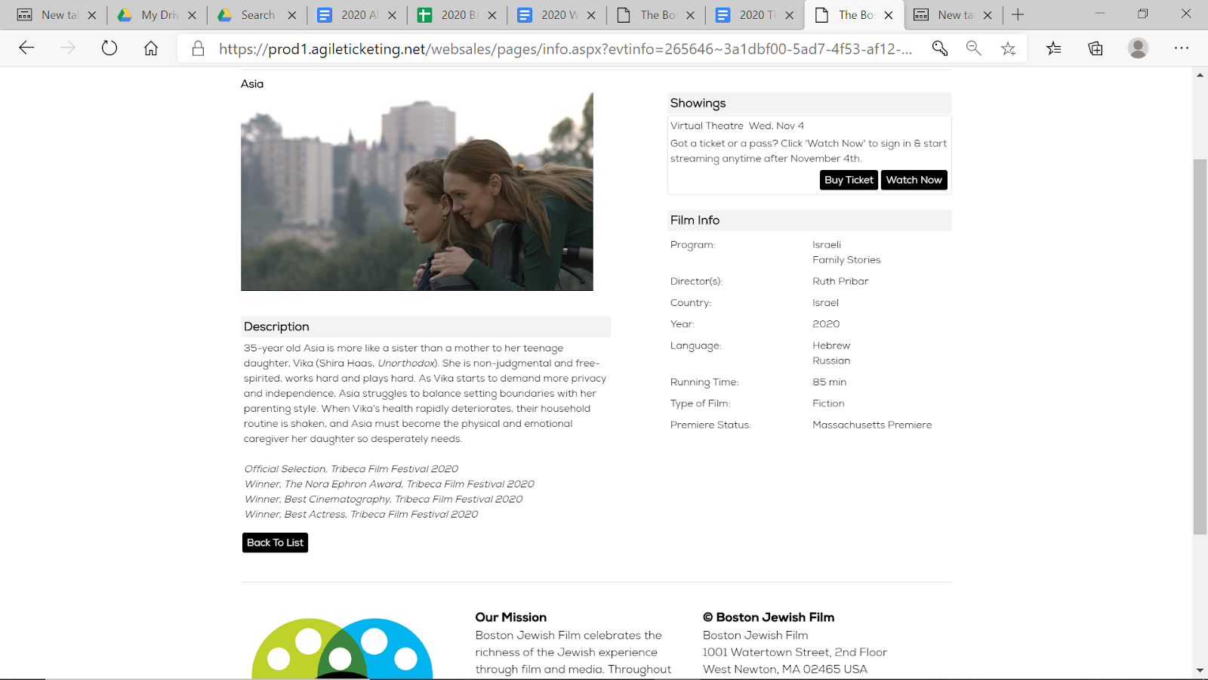Click the Fiction film type value
The width and height of the screenshot is (1208, 680).
828,403
